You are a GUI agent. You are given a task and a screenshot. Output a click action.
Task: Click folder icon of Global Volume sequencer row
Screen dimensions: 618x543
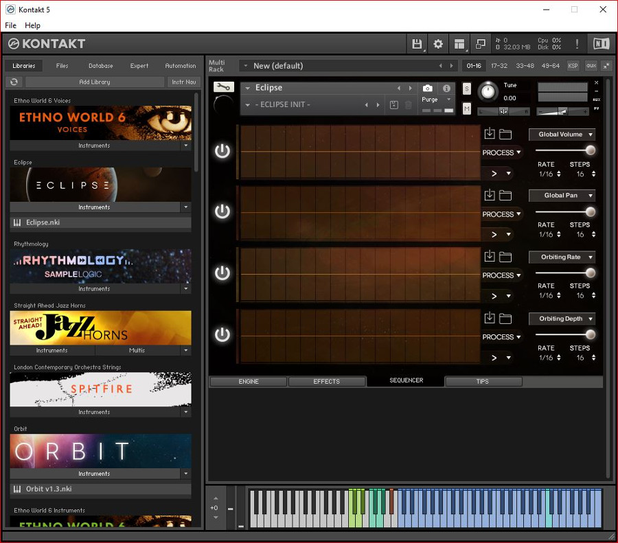(x=505, y=135)
